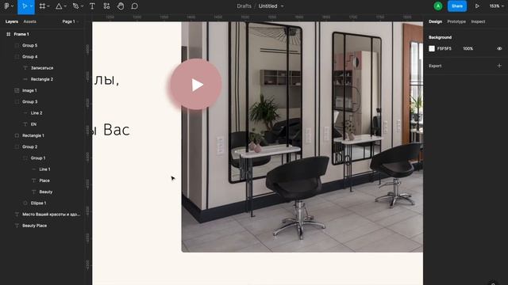Open the Move tool dropdown arrow
Viewport: 508px width, 285px height.
tap(31, 6)
